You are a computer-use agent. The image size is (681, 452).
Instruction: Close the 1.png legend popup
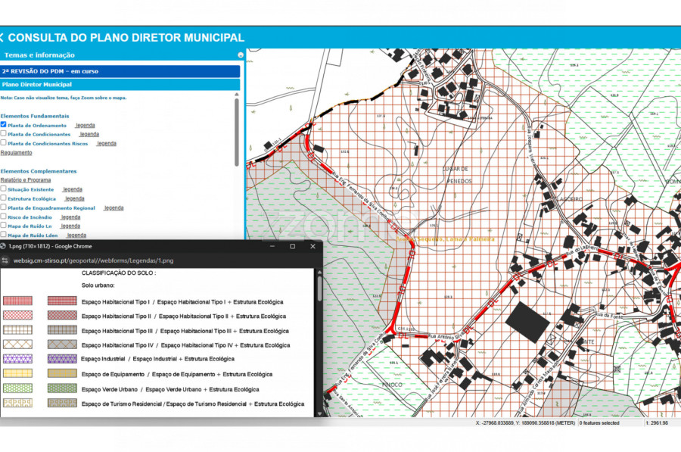pos(313,246)
